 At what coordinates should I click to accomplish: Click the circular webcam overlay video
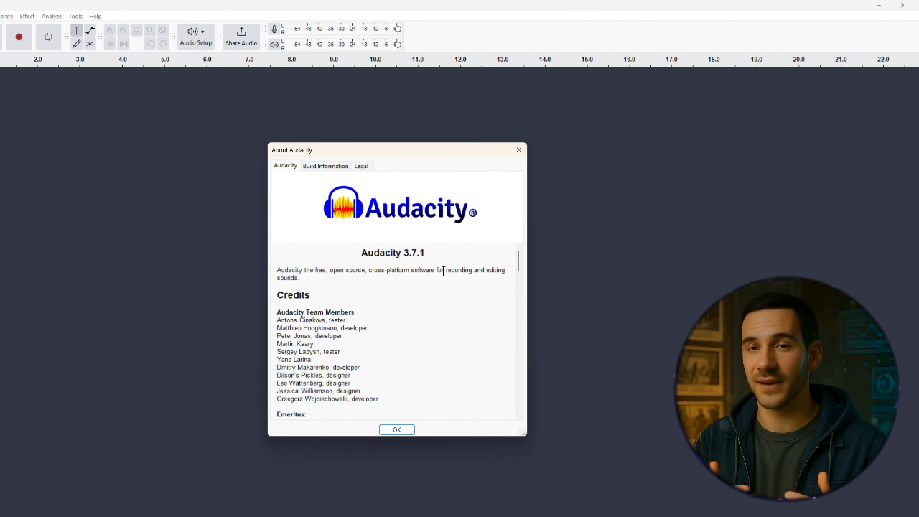point(786,388)
